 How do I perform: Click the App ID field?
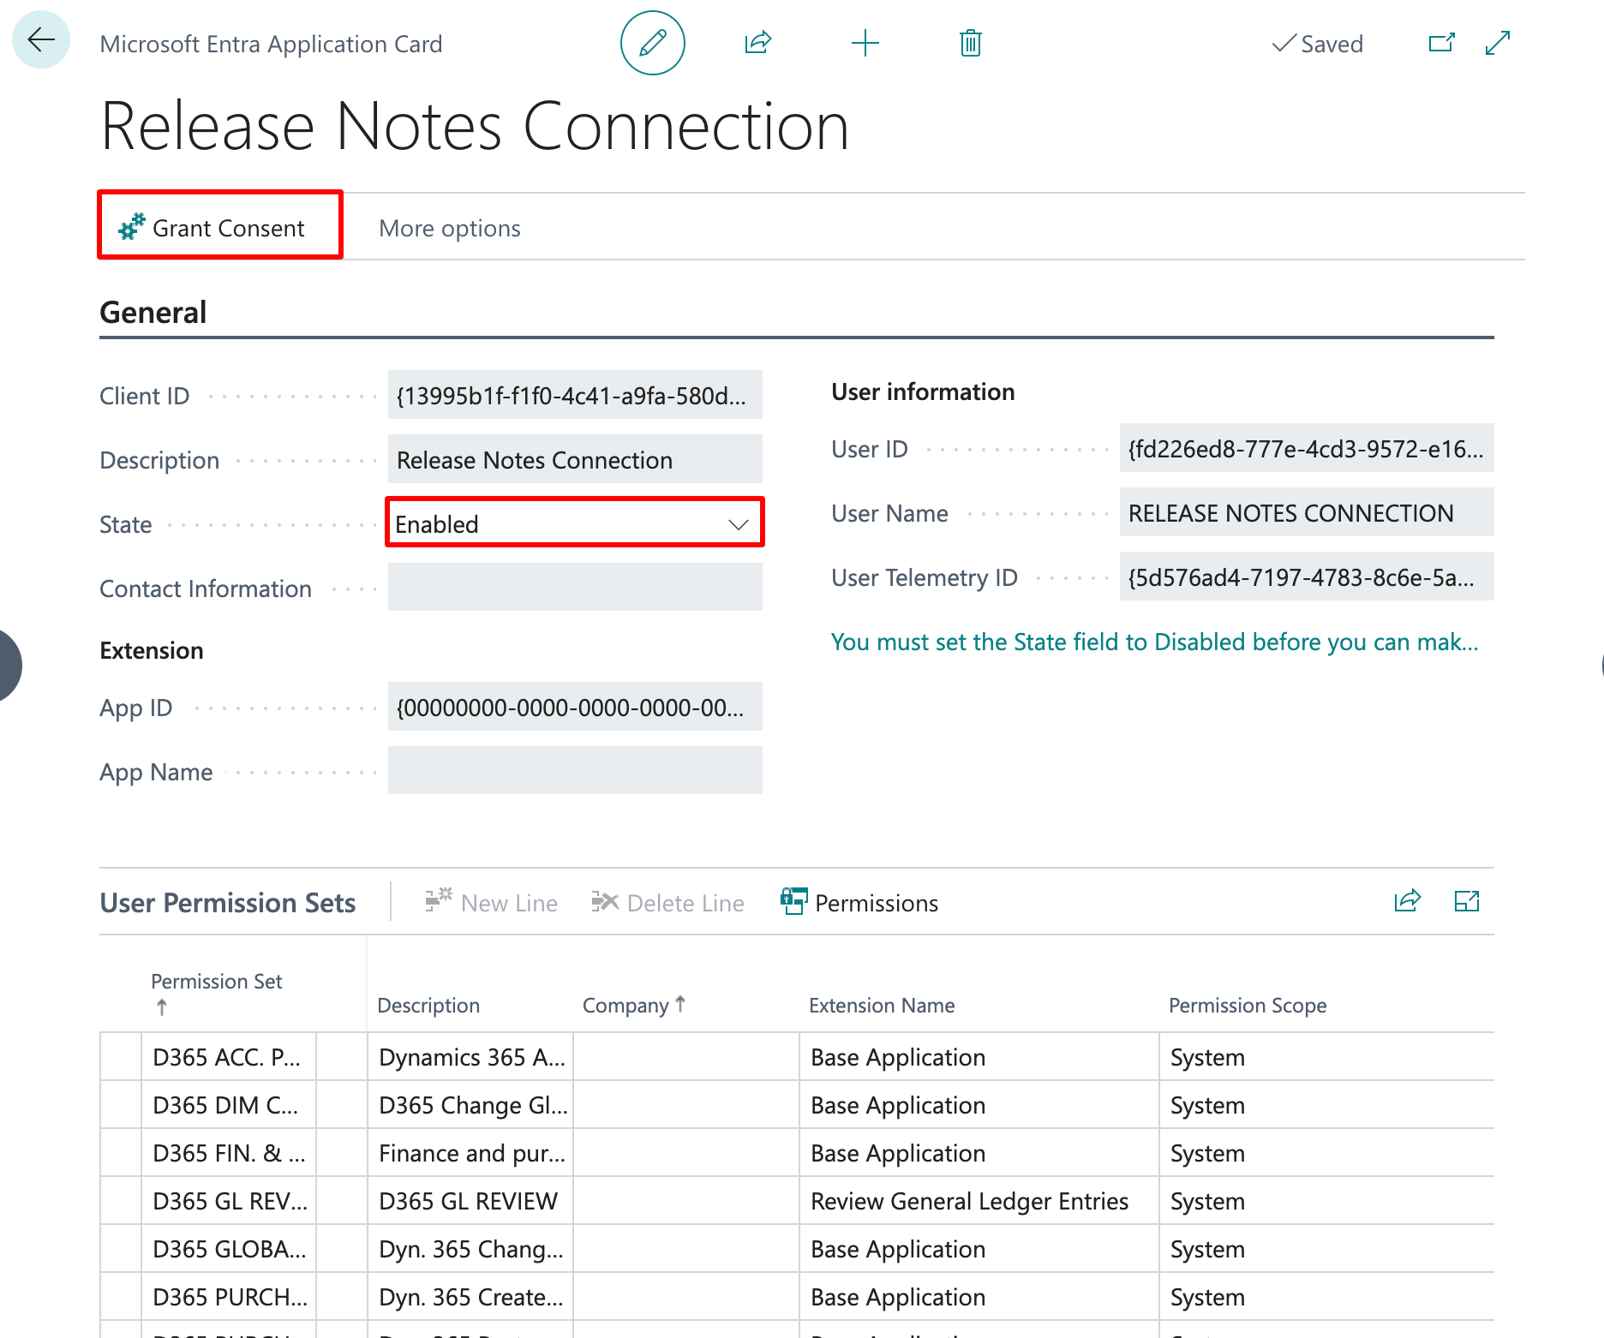click(x=575, y=707)
